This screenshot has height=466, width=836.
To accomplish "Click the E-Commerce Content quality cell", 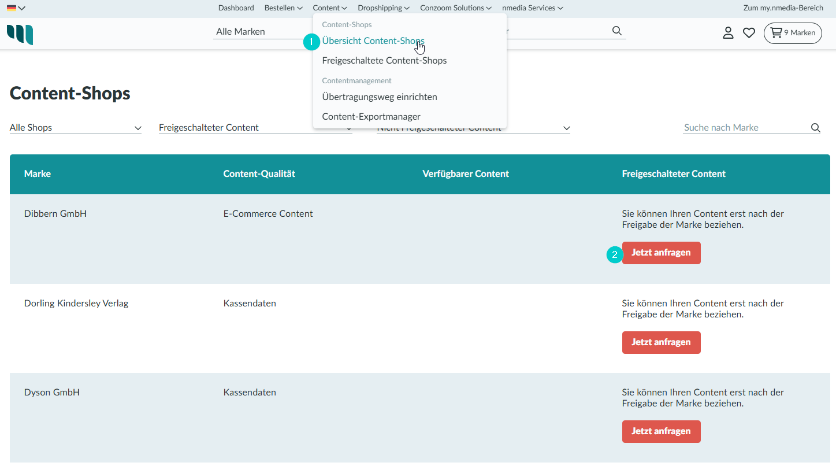I will coord(268,214).
